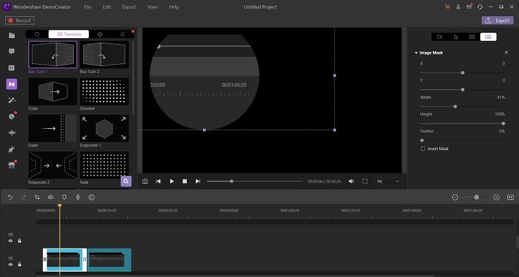Hide track 06 with eye icon
This screenshot has height=277, width=519.
[10, 241]
